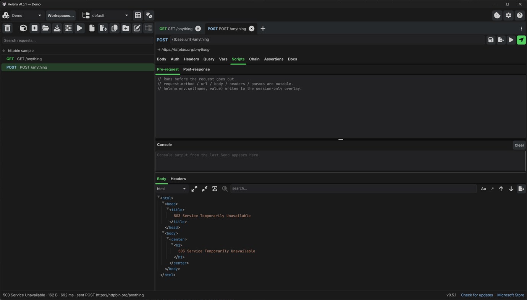
Task: Click the play icon in sidebar toolbar
Action: point(79,28)
